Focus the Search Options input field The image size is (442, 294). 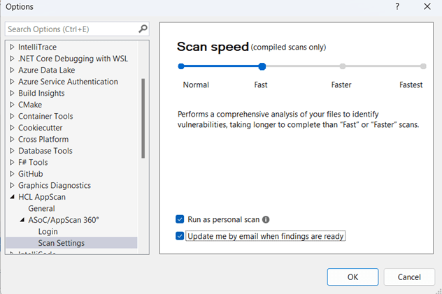tap(72, 29)
